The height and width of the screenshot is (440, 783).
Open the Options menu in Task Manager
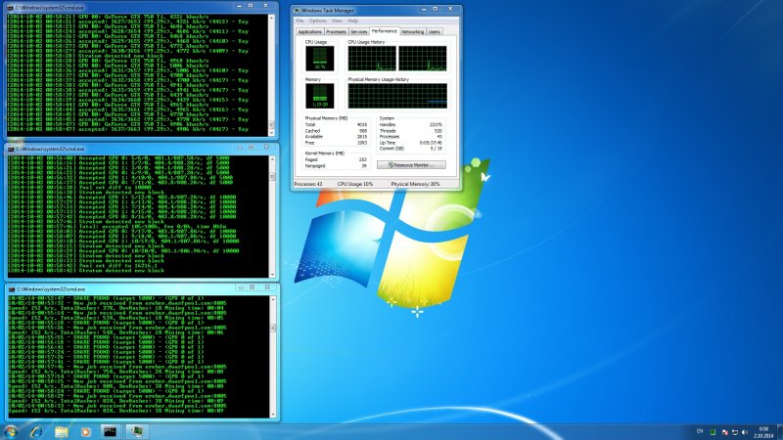pyautogui.click(x=317, y=21)
